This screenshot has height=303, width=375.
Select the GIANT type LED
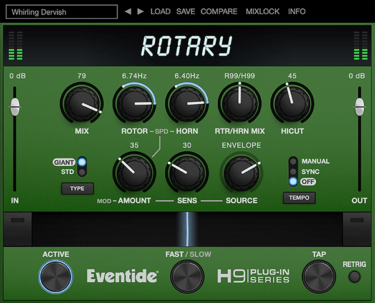pos(82,162)
